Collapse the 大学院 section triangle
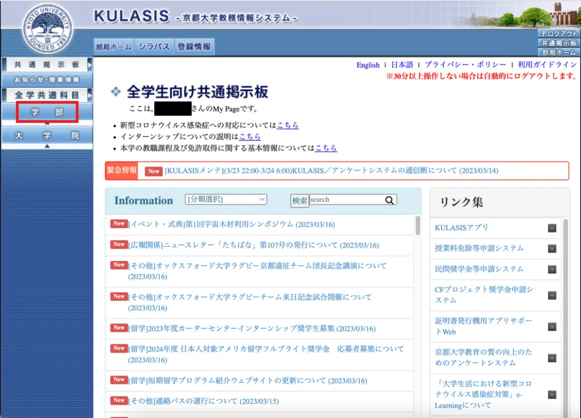This screenshot has height=418, width=581. 47,146
